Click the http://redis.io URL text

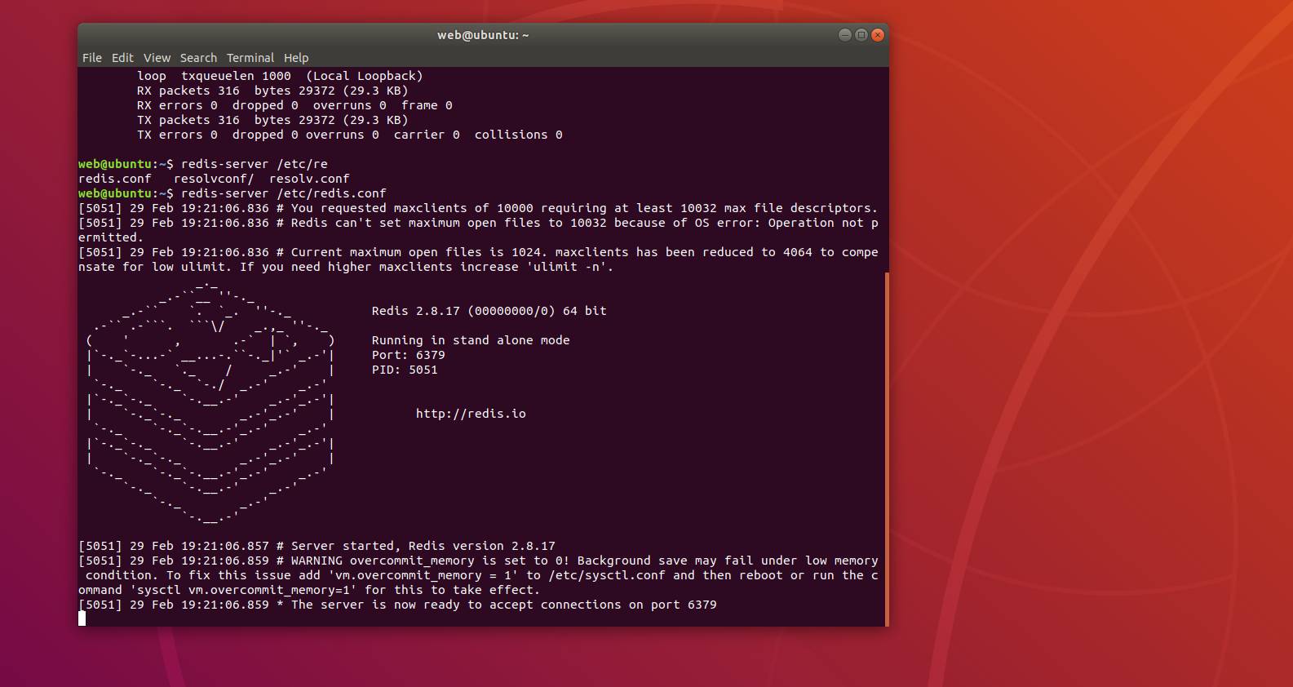pyautogui.click(x=471, y=414)
